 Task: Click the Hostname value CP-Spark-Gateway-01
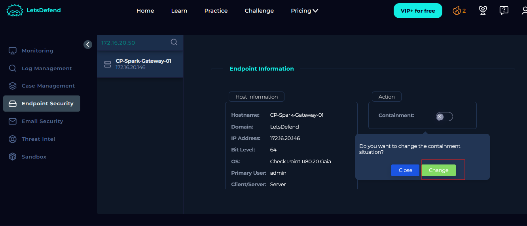[x=297, y=115]
